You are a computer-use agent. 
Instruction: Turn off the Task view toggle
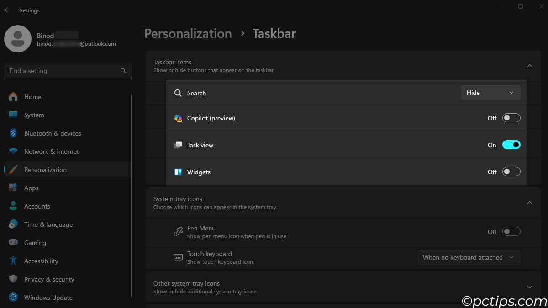click(x=511, y=145)
